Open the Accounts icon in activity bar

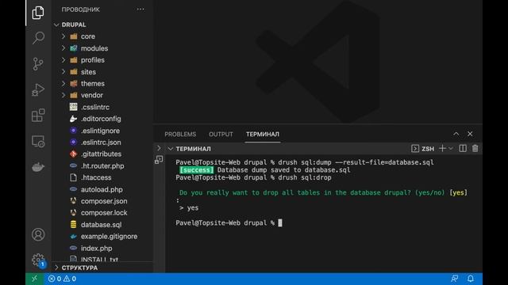38,234
